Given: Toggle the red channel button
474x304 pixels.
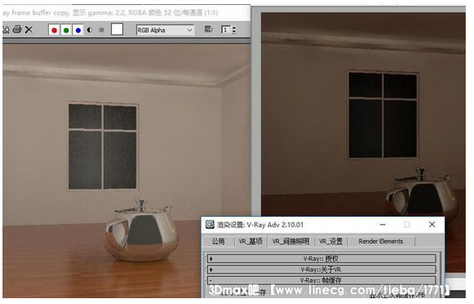Looking at the screenshot, I should [x=54, y=30].
